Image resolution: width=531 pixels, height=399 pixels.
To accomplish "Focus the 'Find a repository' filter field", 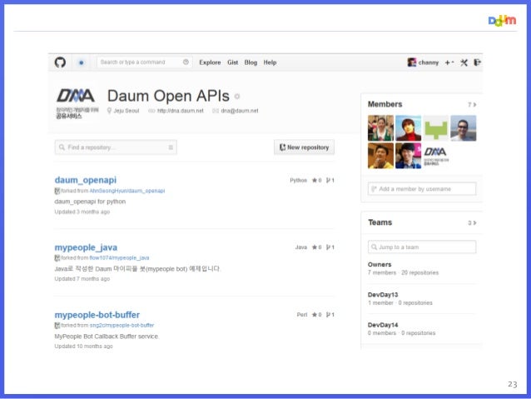I will [x=116, y=147].
